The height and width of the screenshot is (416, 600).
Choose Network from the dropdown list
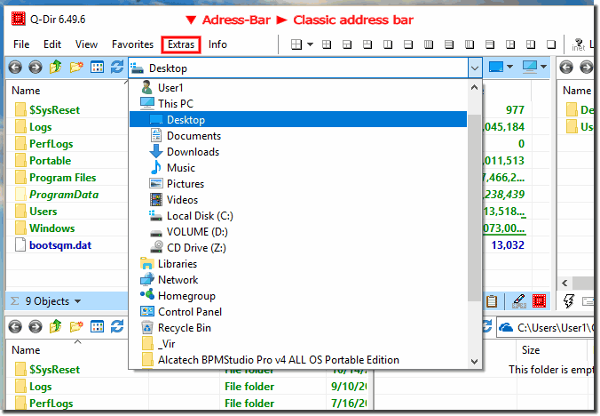tap(298, 280)
